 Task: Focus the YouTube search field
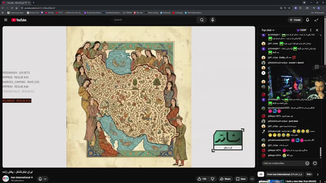[x=154, y=20]
